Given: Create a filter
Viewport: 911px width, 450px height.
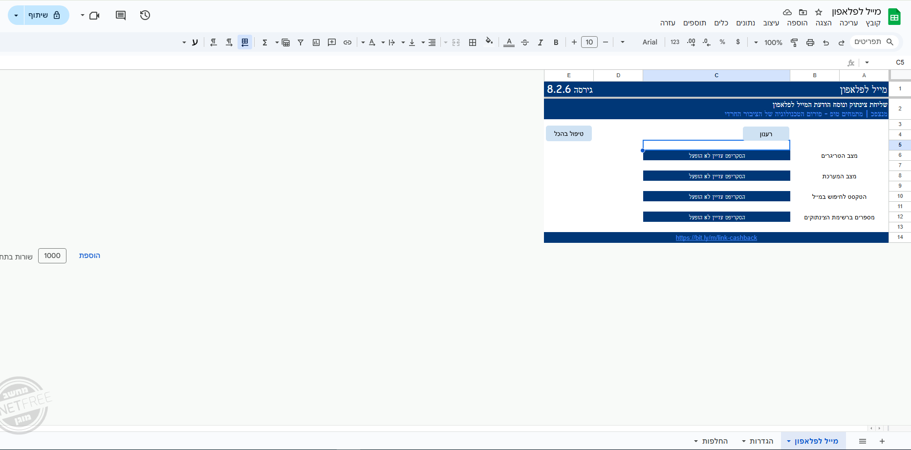Looking at the screenshot, I should (x=301, y=43).
